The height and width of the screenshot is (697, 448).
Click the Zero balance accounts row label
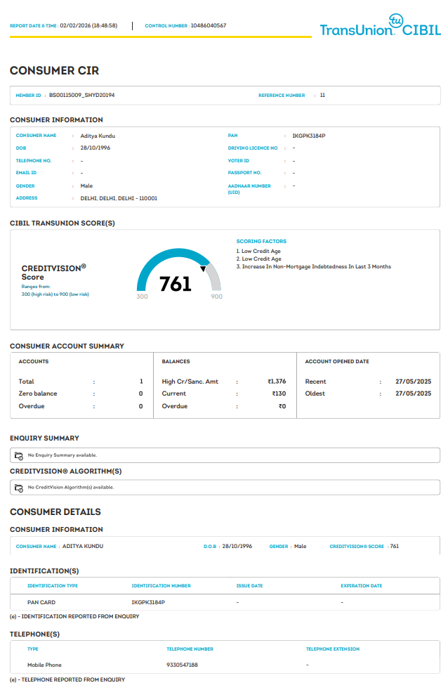[38, 393]
